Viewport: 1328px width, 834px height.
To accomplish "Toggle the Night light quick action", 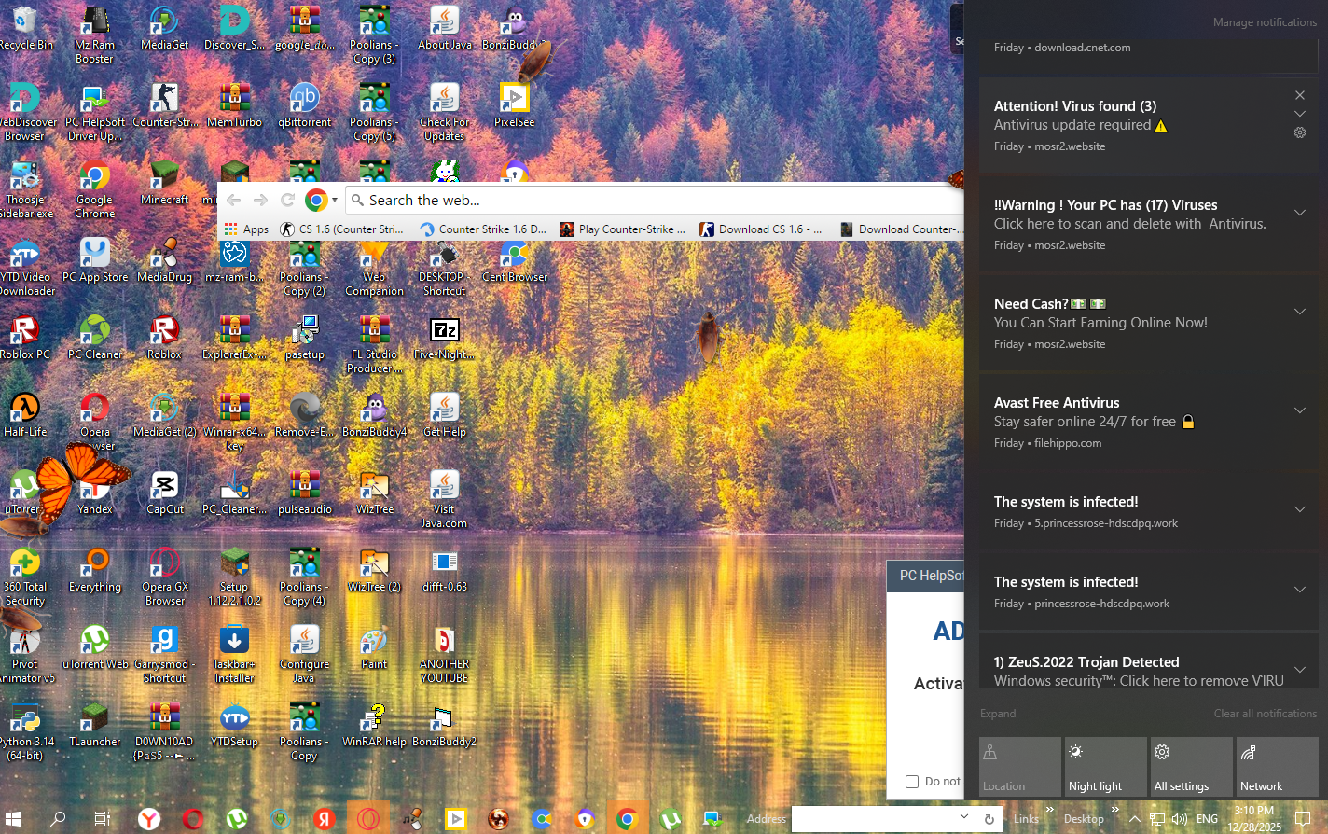I will [x=1103, y=767].
